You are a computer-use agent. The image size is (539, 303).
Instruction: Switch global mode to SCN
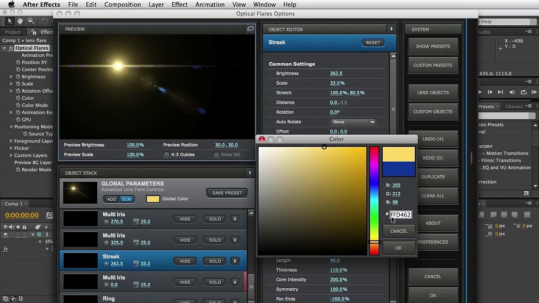126,199
